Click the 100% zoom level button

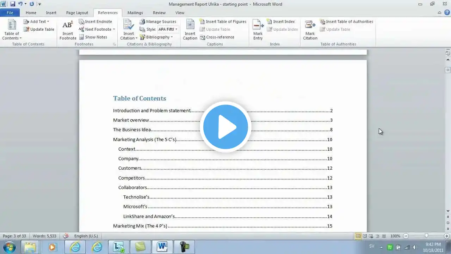pyautogui.click(x=395, y=236)
